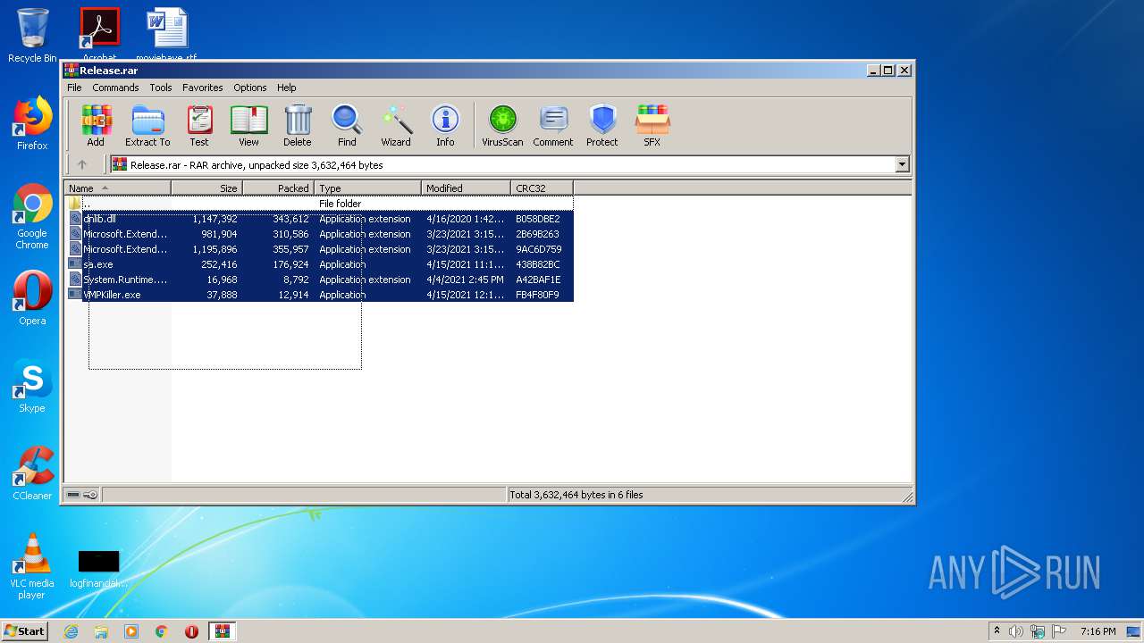This screenshot has height=643, width=1144.
Task: Select VMPKiller.exe file row
Action: coord(320,295)
